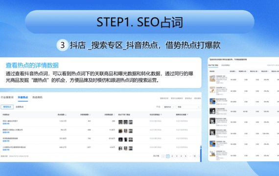
Task: Open 查看详情 link under first hotspot row
Action: (6, 124)
